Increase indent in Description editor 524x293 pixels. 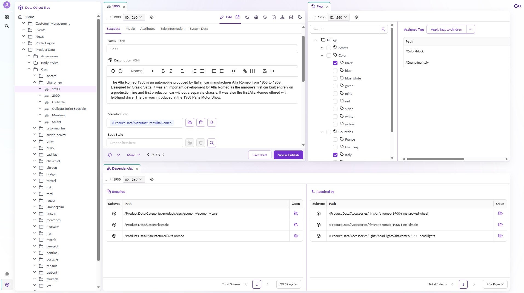[x=222, y=71]
